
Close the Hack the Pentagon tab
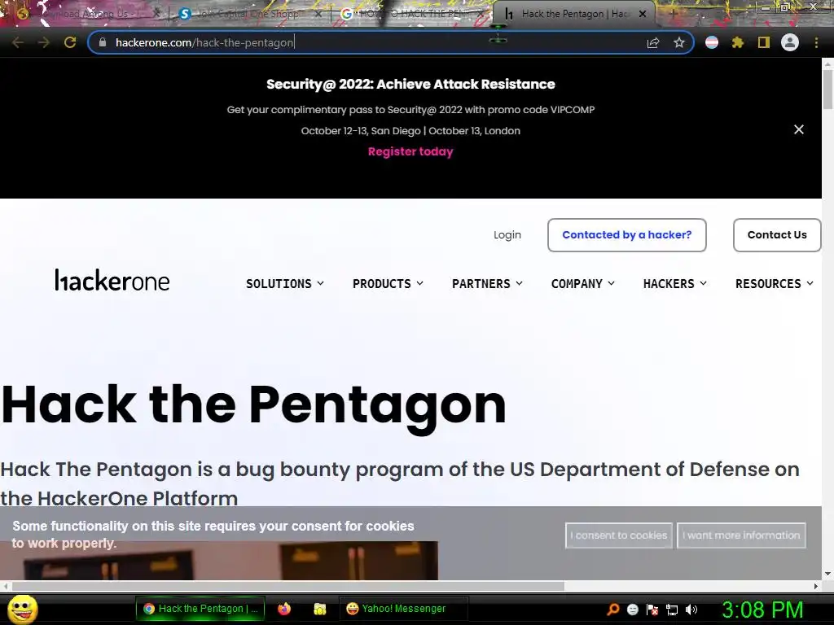point(643,14)
